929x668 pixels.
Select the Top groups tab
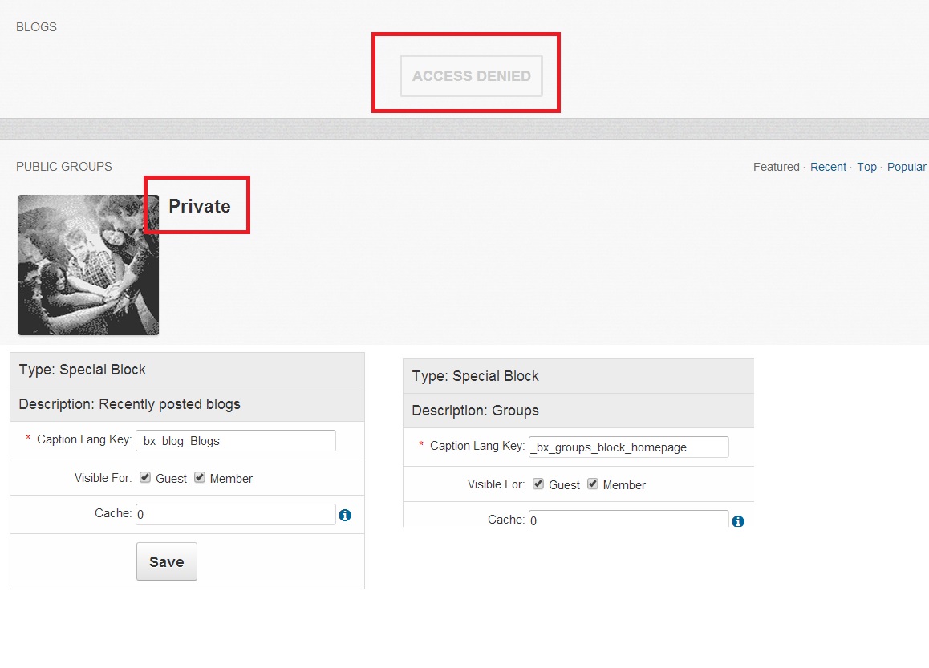click(x=866, y=167)
